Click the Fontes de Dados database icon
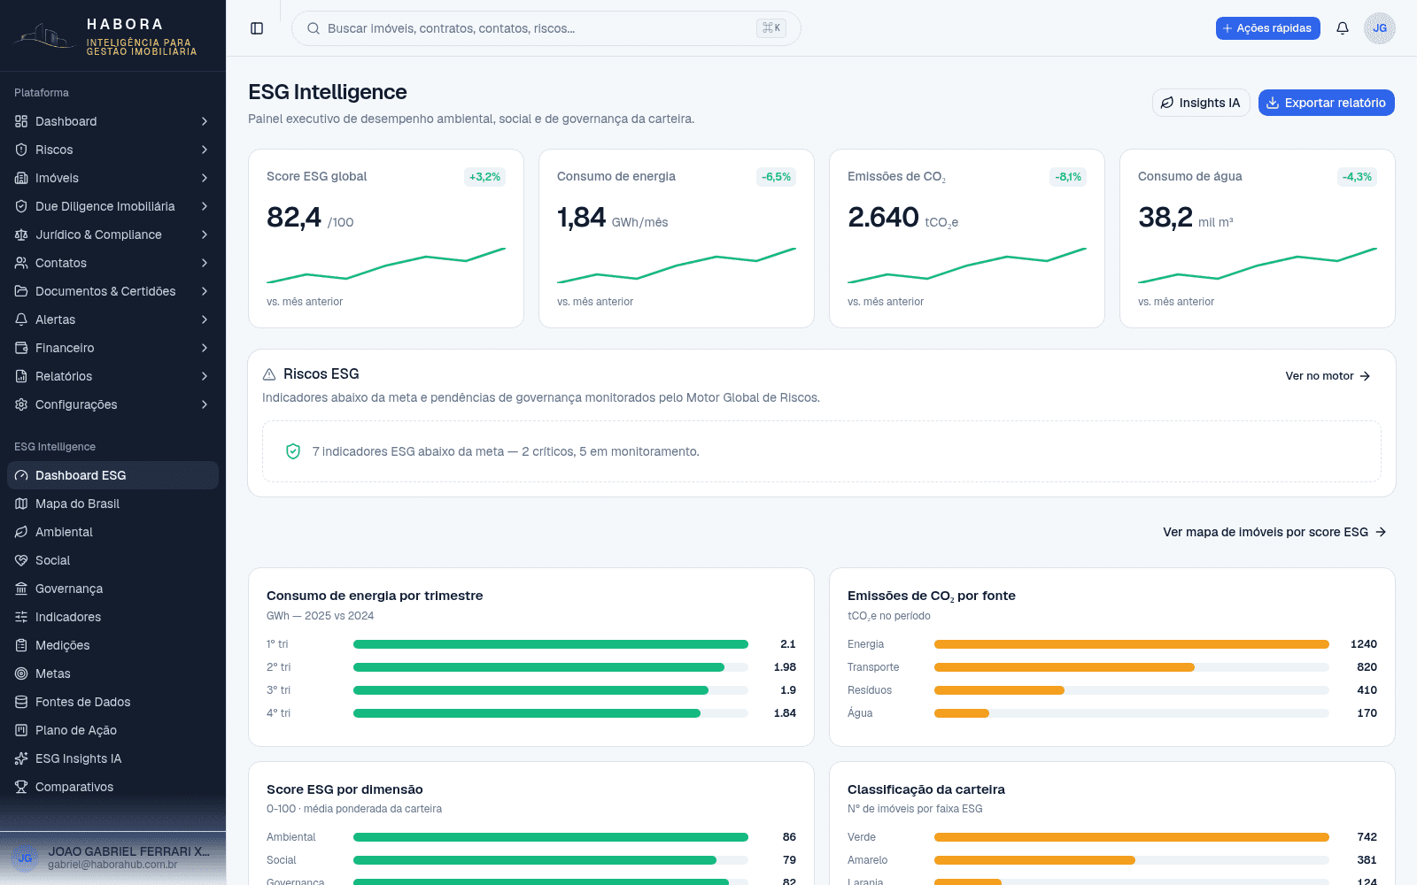The width and height of the screenshot is (1417, 885). coord(21,702)
